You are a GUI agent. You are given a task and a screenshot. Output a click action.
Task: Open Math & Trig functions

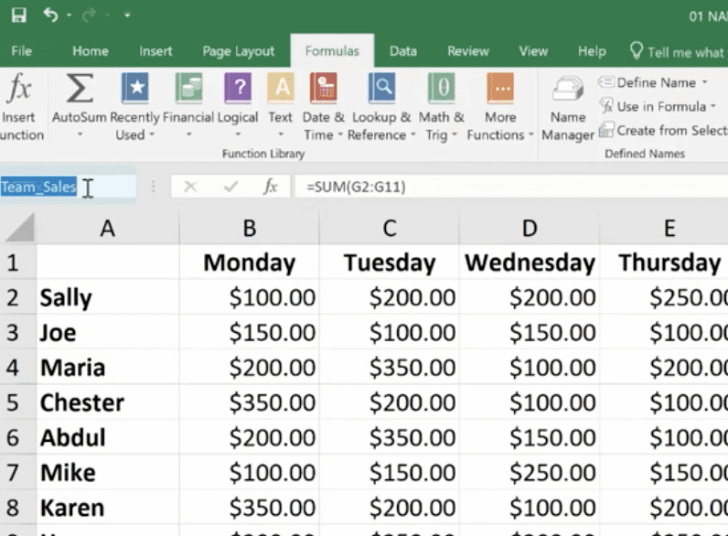coord(441,90)
